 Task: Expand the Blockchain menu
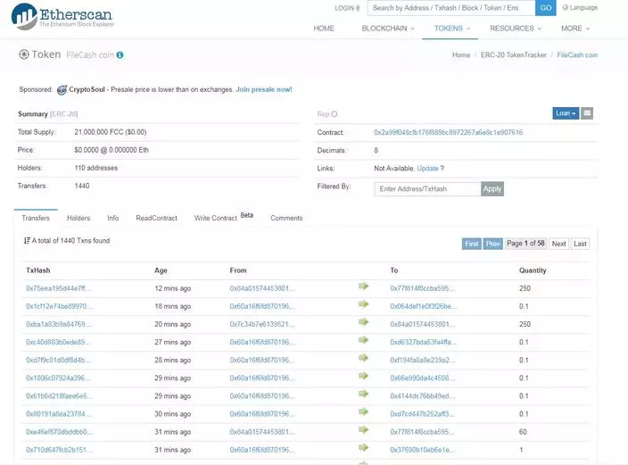[x=388, y=29]
